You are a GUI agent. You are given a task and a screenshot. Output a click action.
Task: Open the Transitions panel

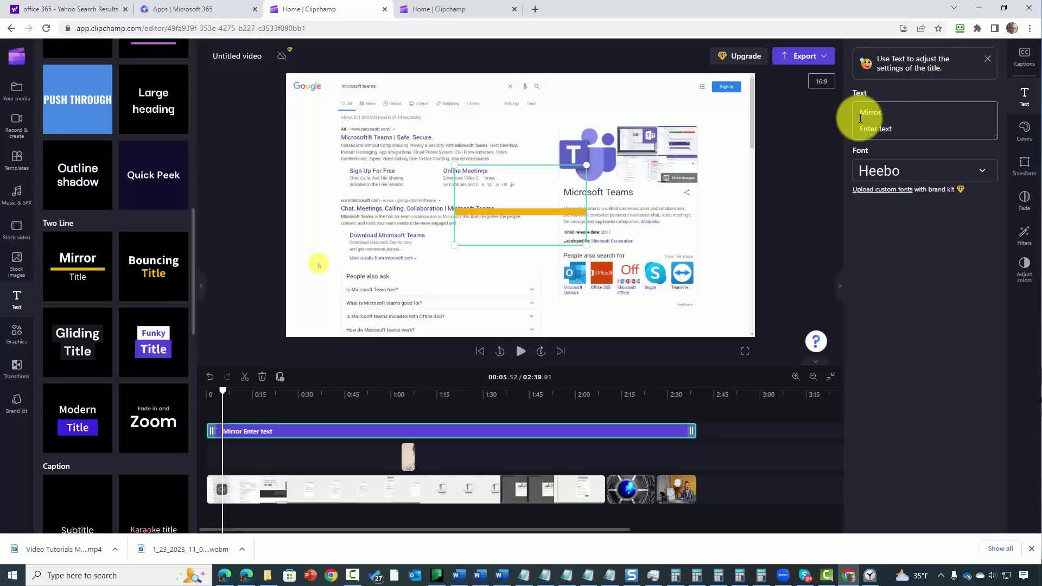point(16,369)
